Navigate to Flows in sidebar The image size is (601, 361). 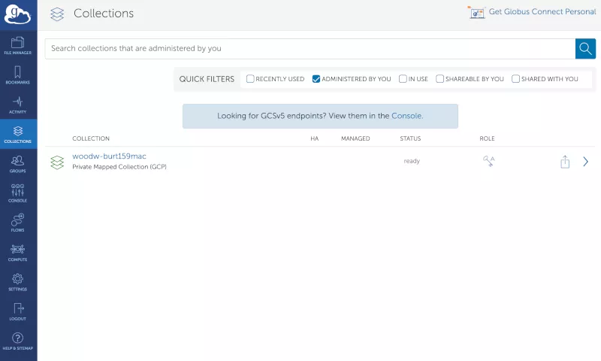point(17,223)
